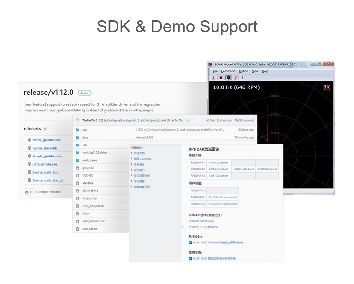Click the package icon beside ultra_simple.exe
The image size is (354, 284).
click(29, 164)
